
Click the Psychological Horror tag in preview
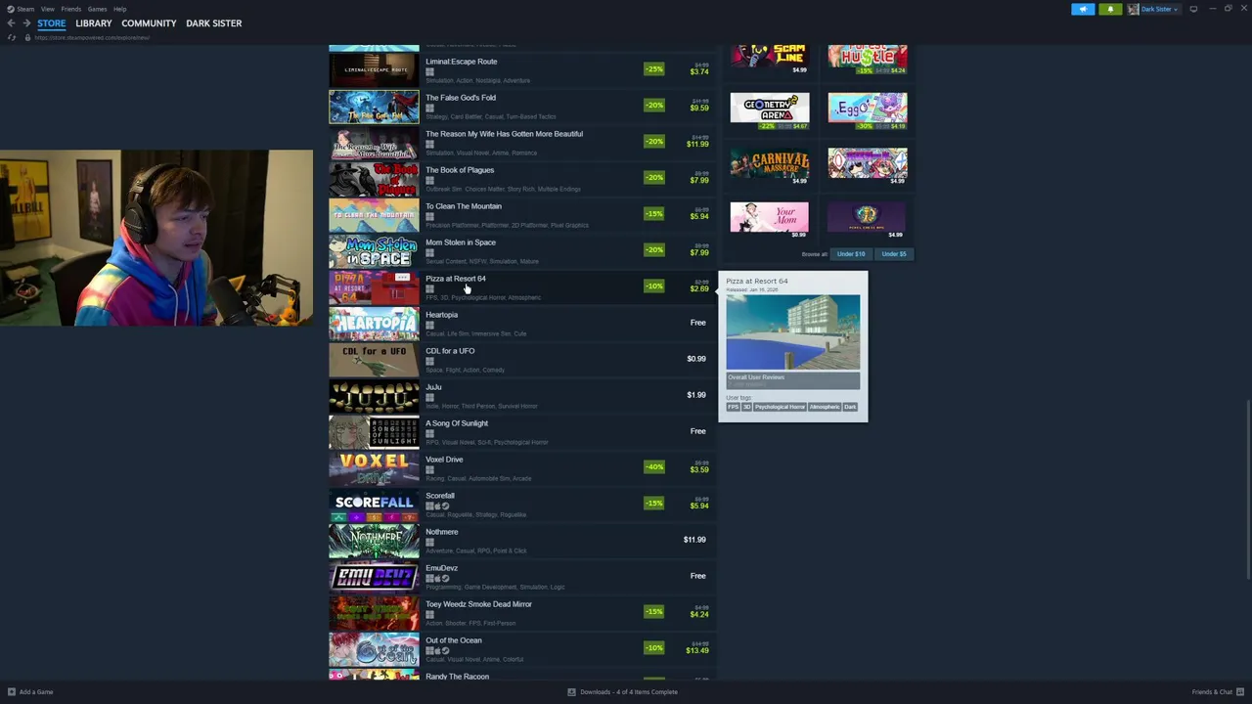pyautogui.click(x=780, y=407)
